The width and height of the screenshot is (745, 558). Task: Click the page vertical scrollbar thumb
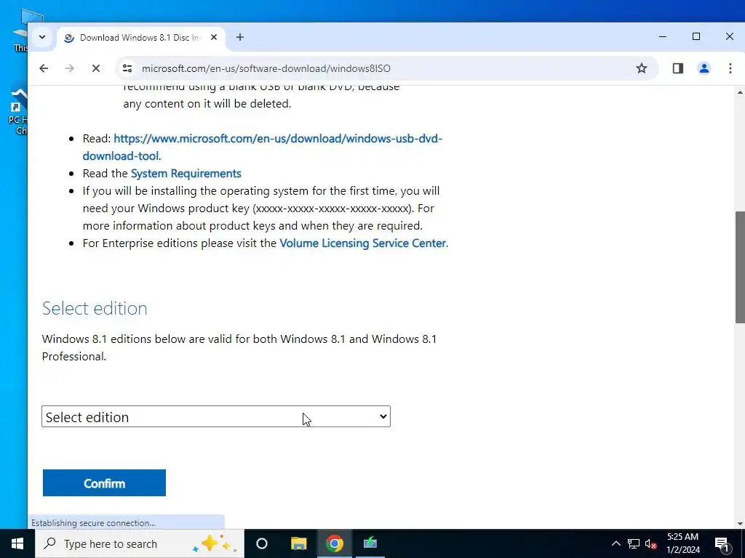[x=740, y=267]
